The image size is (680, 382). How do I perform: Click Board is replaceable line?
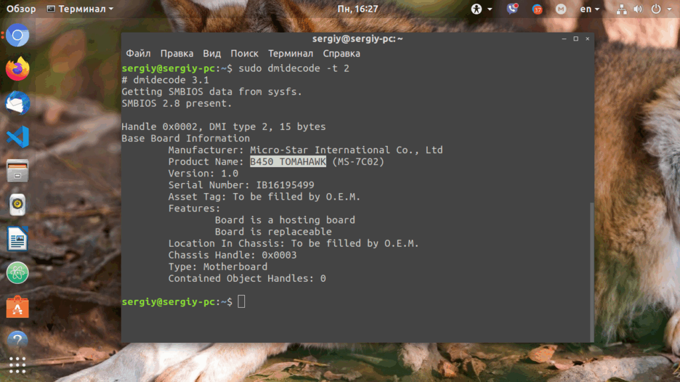tap(273, 231)
